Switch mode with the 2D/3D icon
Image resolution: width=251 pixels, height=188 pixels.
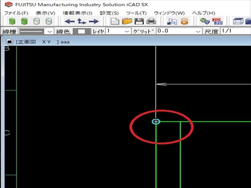[217, 21]
